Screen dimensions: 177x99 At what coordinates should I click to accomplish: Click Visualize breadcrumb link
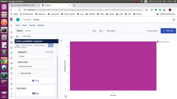tap(27, 20)
